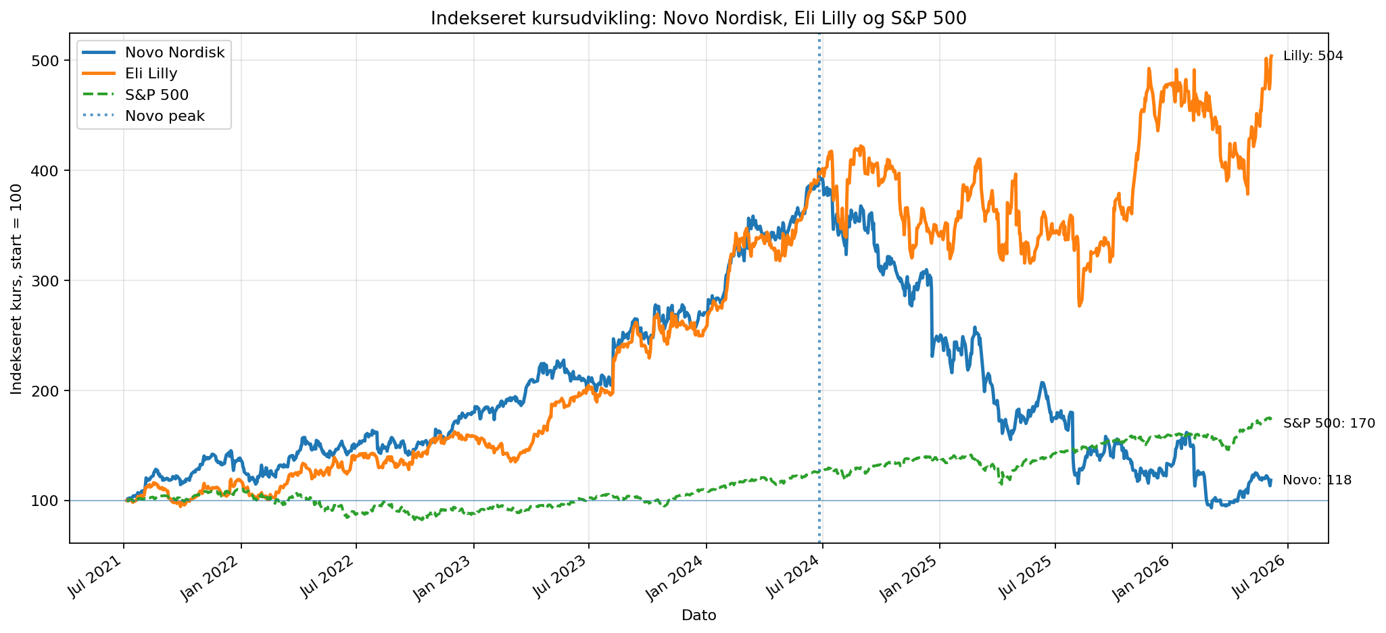Select the "Novo Nordisk" legend entry text

click(174, 52)
